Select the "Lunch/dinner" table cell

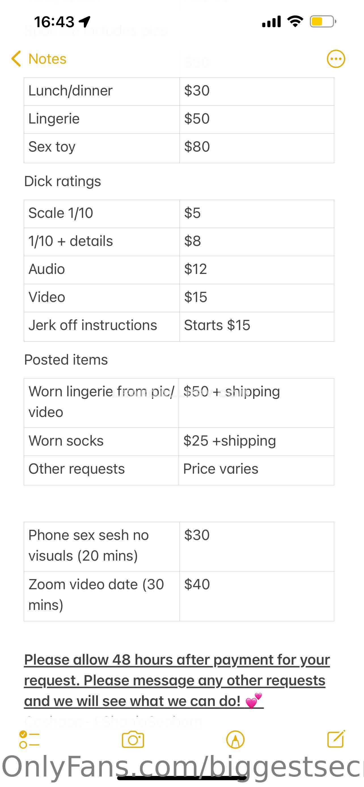(101, 91)
